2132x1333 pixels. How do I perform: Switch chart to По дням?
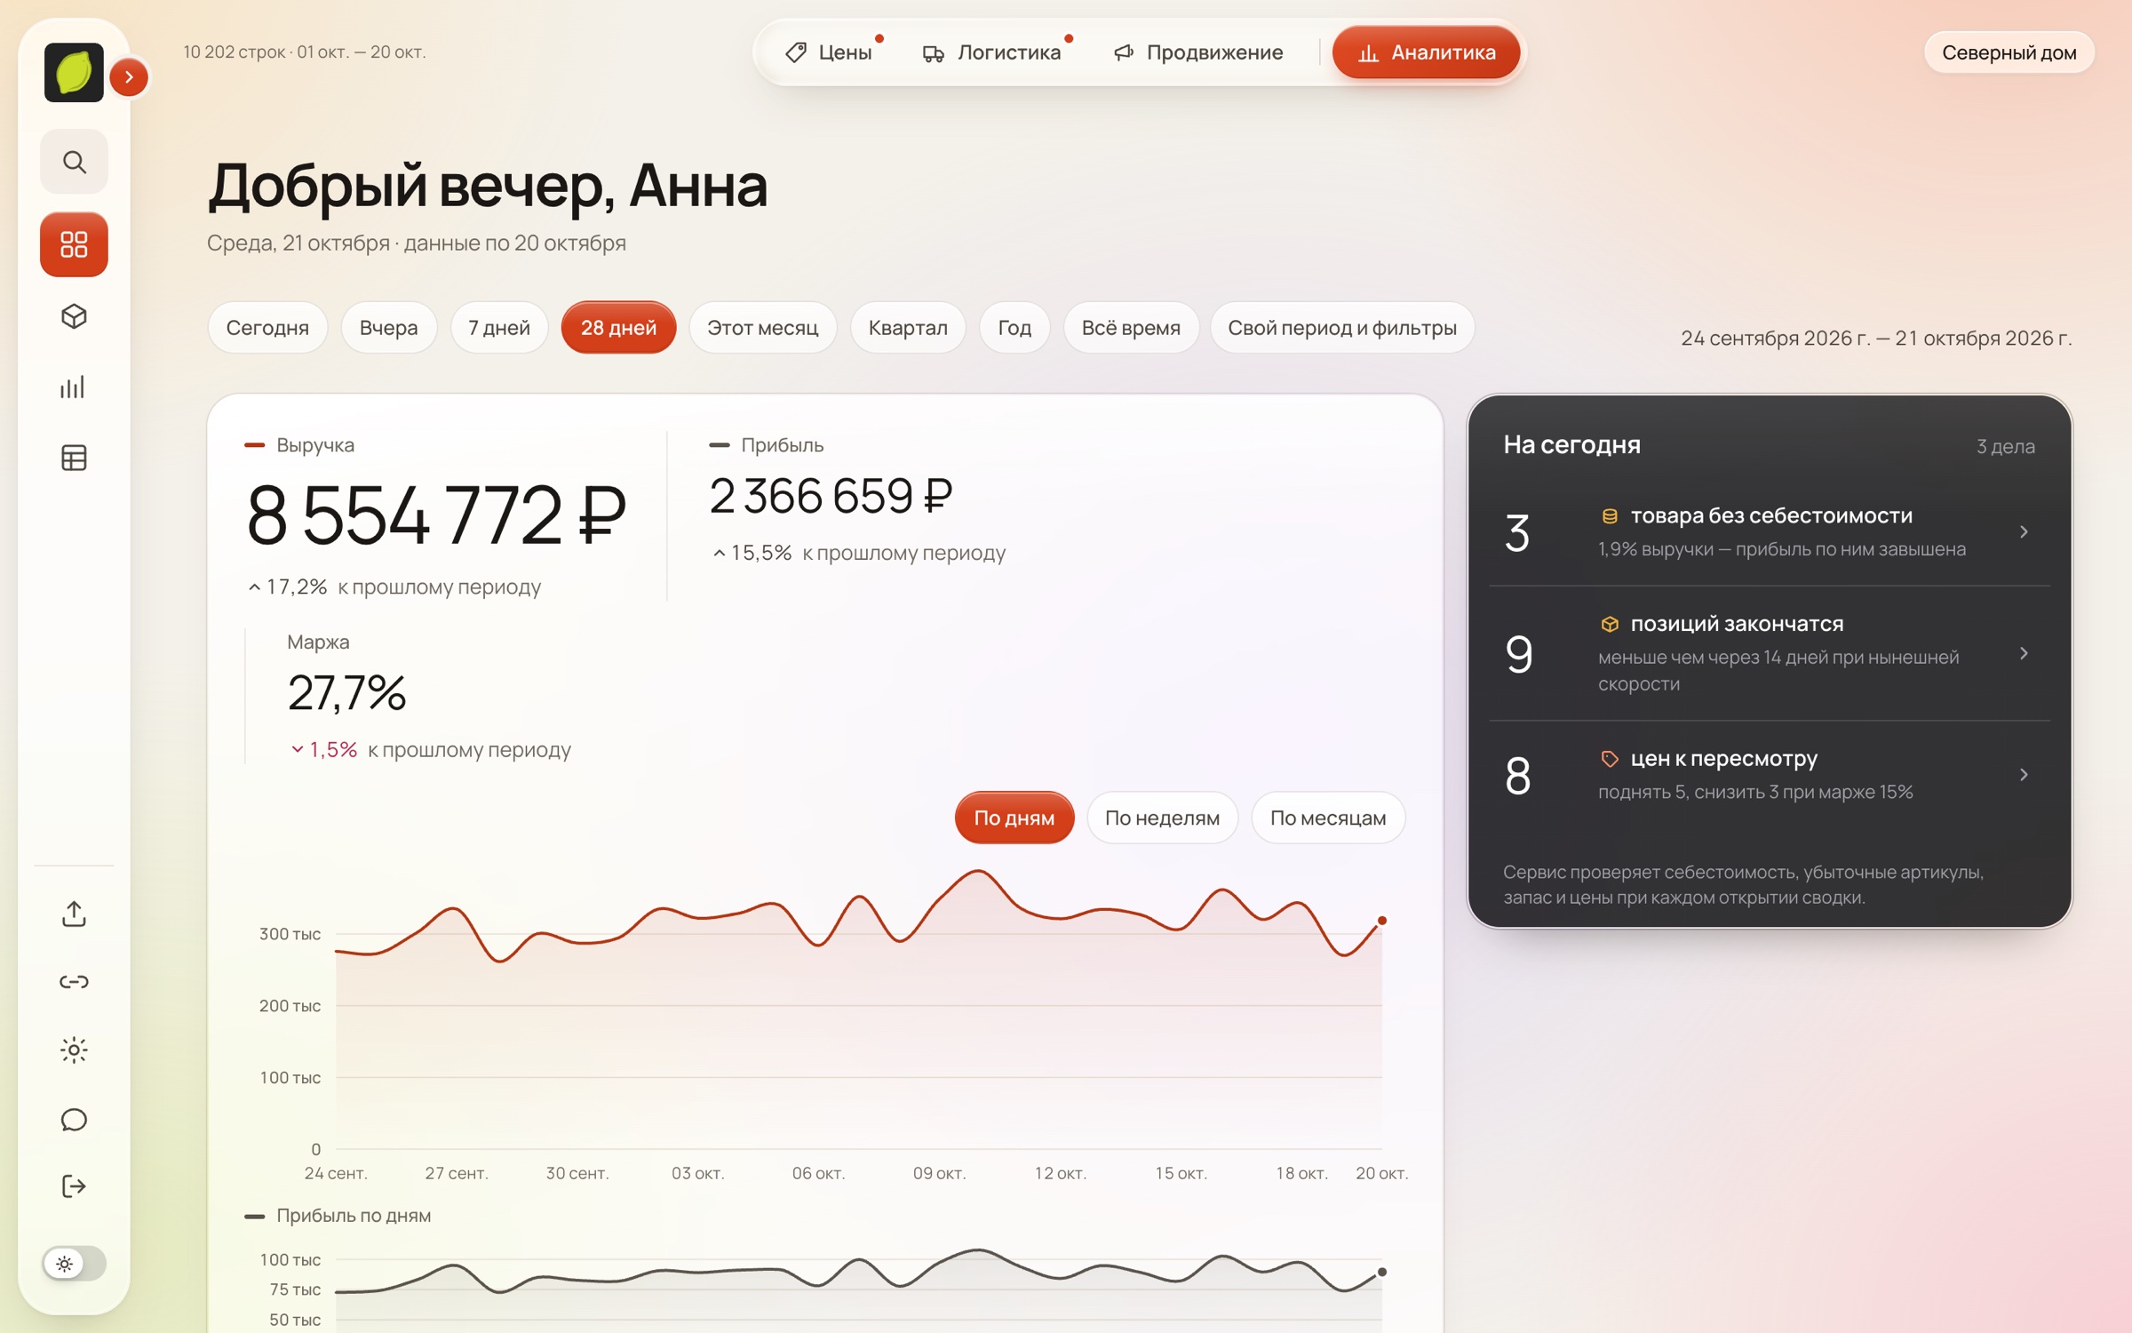[x=1014, y=818]
